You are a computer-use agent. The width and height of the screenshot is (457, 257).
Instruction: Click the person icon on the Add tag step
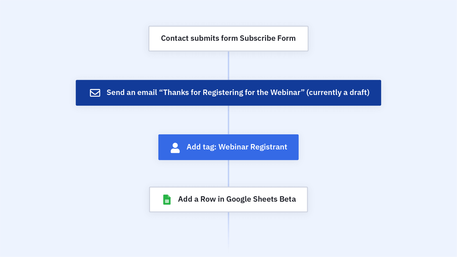pos(175,148)
